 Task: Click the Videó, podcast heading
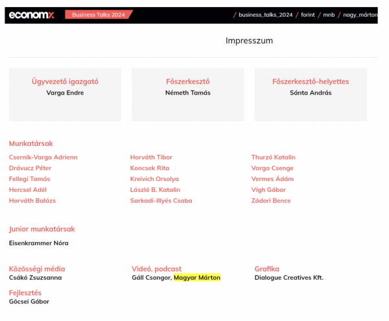click(156, 269)
